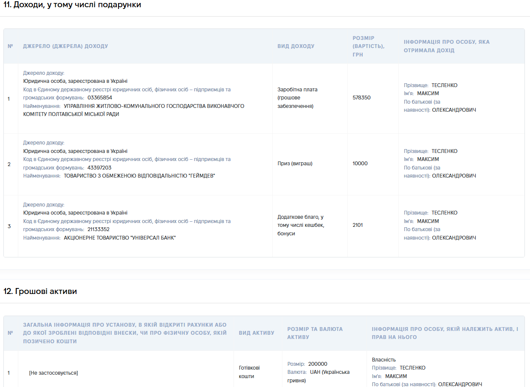Screen dimensions: 530x387
Task: Click the salary amount 578350
Action: (361, 98)
